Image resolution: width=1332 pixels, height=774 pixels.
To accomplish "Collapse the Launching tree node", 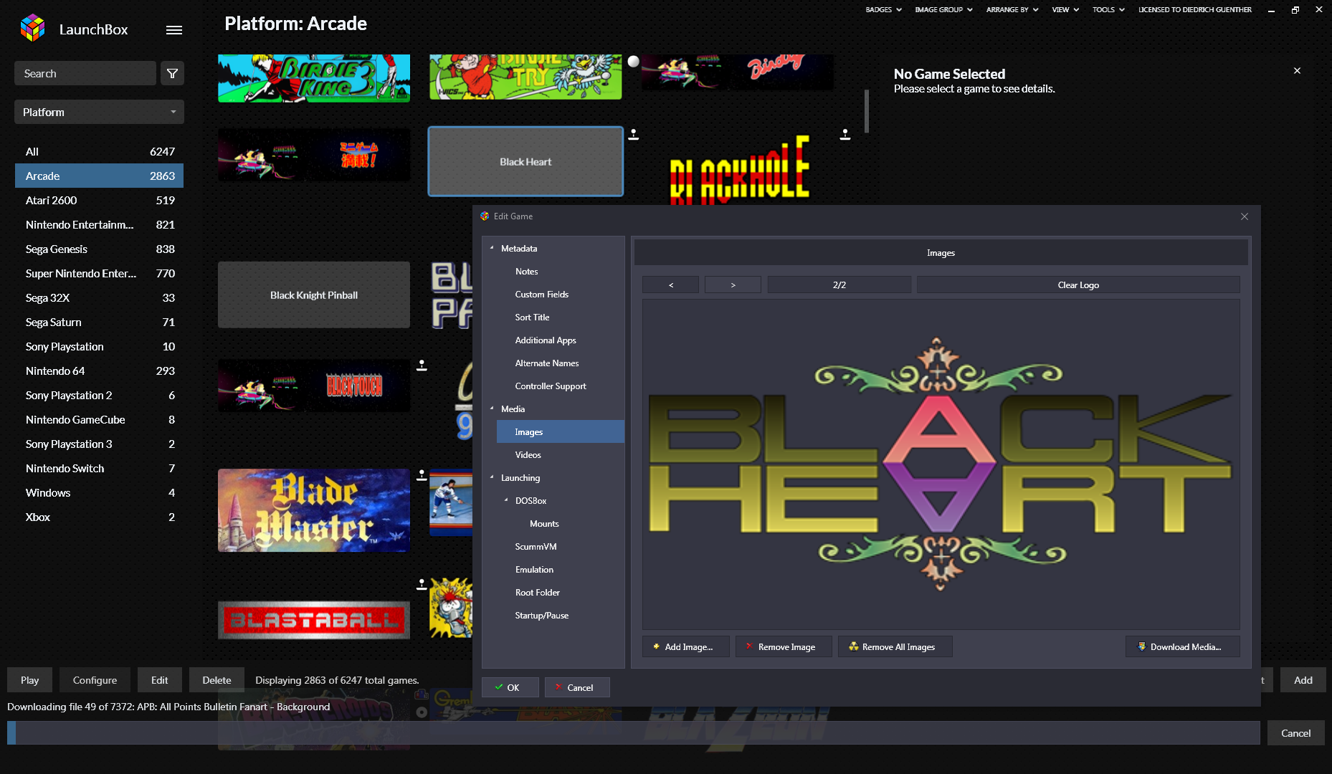I will pyautogui.click(x=492, y=477).
